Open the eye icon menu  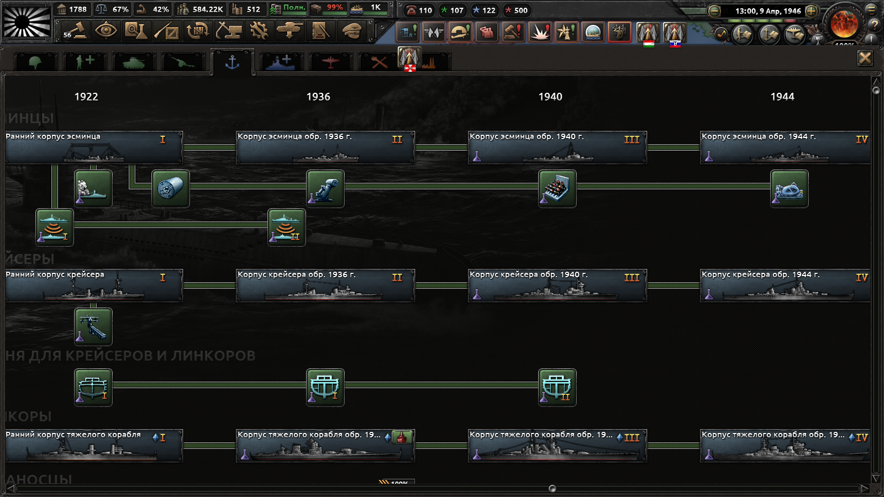(106, 30)
